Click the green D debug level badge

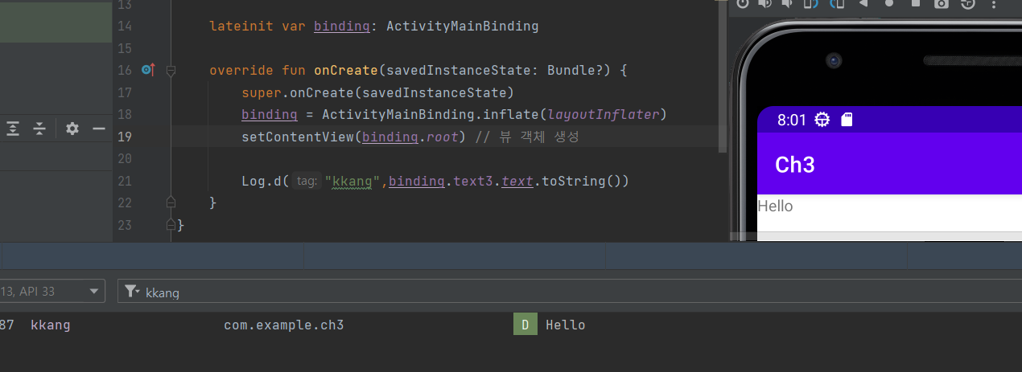pos(525,325)
